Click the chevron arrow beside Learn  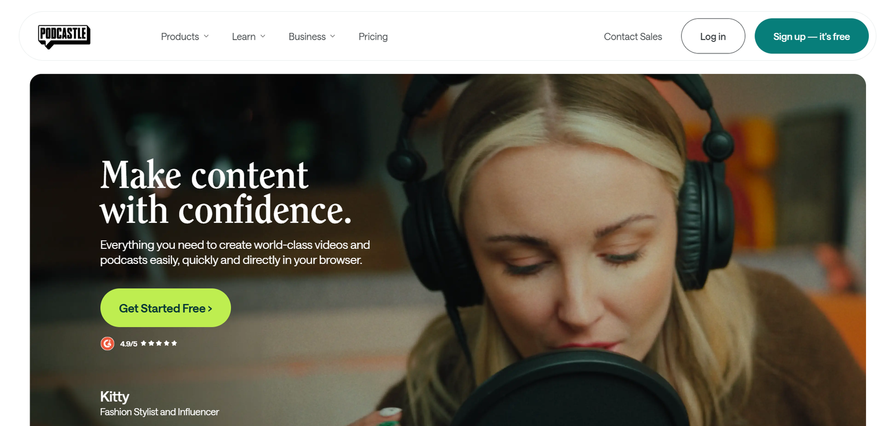263,36
